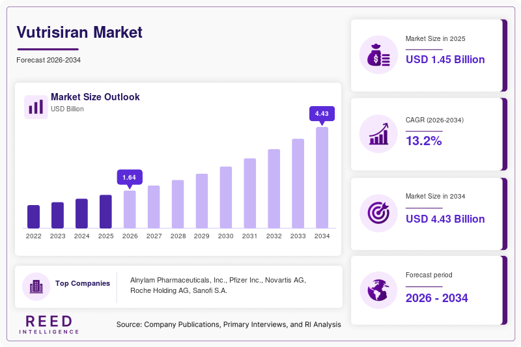
Task: Select the 2027 bar in the chart
Action: [x=154, y=207]
